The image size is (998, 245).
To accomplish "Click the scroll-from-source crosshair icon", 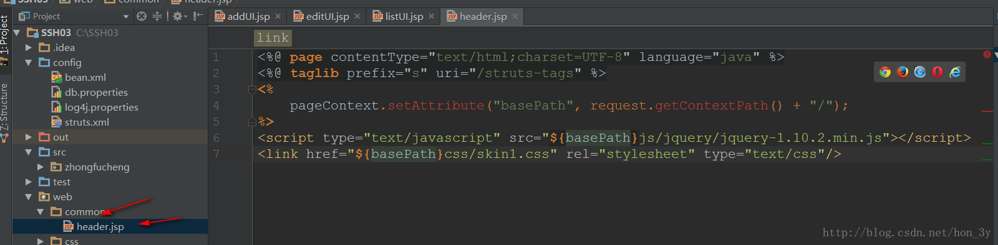I will click(142, 16).
